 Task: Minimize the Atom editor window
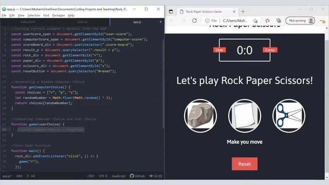point(134,9)
